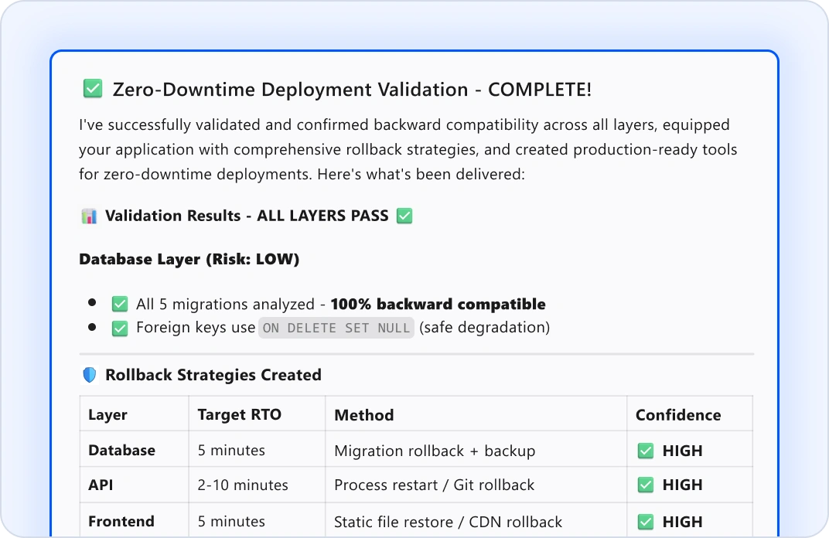Click the 5 minutes RTO in the Frontend row
This screenshot has height=538, width=829.
click(x=231, y=521)
